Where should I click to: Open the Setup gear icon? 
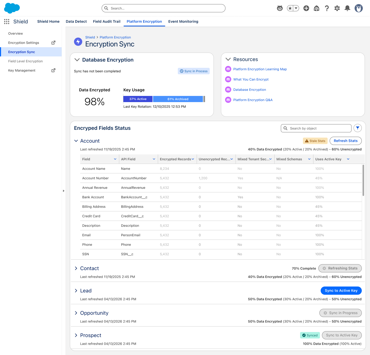coord(337,8)
